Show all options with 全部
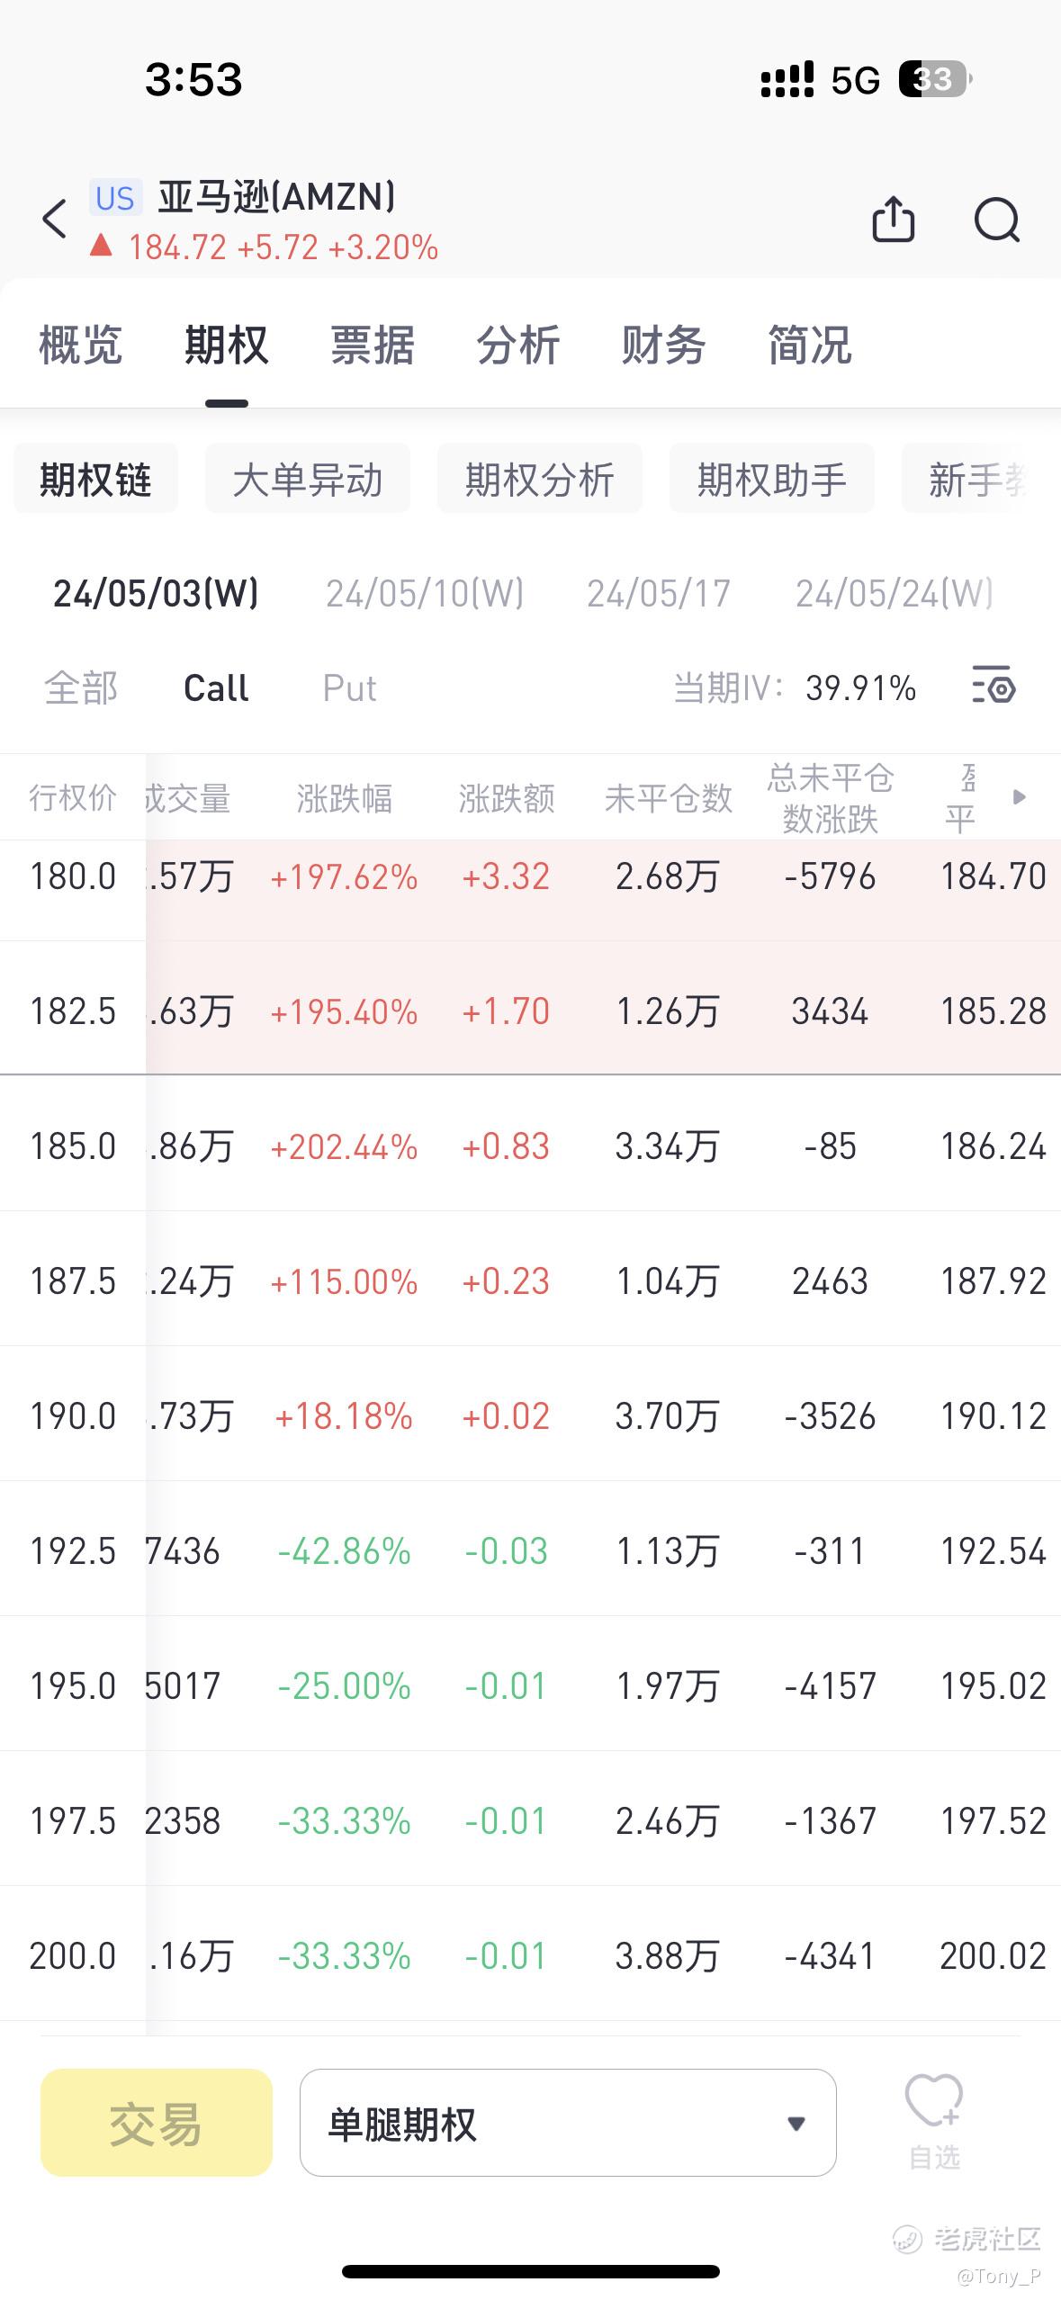The image size is (1061, 2300). (81, 688)
